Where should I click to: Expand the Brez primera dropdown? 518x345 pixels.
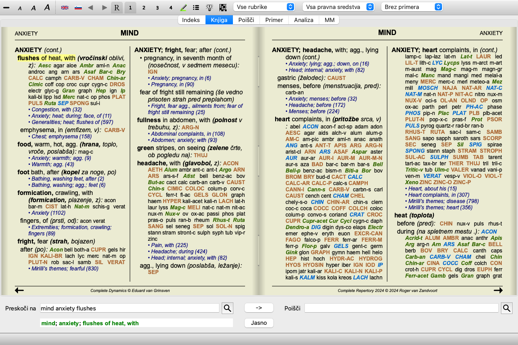(x=411, y=7)
